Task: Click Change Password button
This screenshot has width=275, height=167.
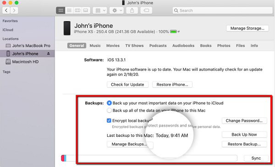Action: [x=244, y=121]
